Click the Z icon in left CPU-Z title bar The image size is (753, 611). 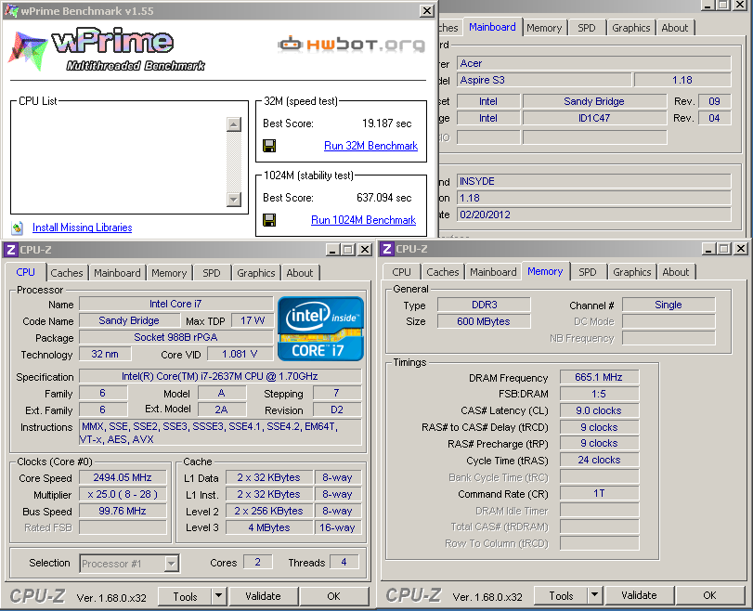click(10, 250)
